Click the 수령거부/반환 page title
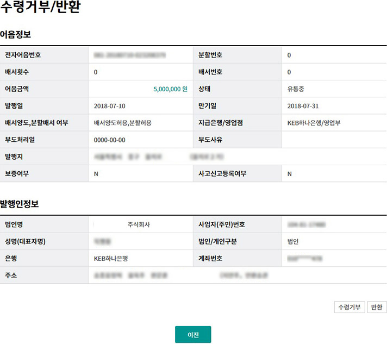The width and height of the screenshot is (387, 344). [40, 9]
